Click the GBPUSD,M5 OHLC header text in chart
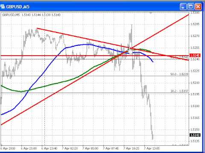205x153 pixels. 31,15
